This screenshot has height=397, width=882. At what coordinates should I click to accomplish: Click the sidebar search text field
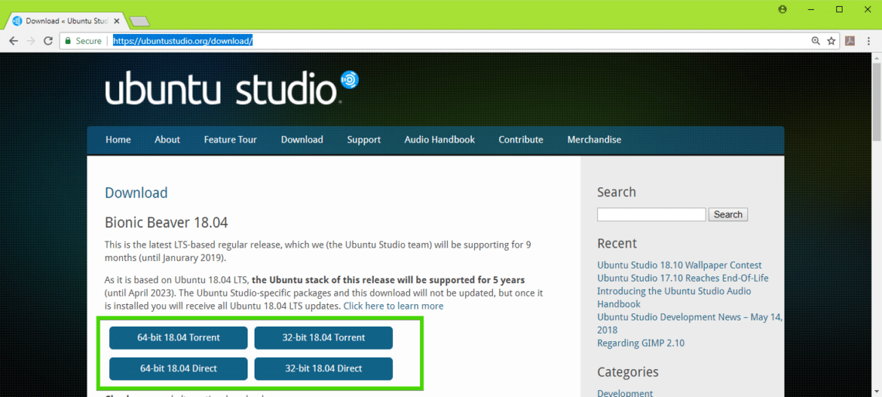click(x=651, y=214)
